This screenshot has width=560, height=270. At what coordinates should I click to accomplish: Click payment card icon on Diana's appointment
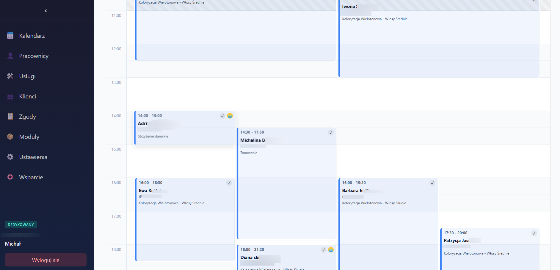(x=331, y=250)
